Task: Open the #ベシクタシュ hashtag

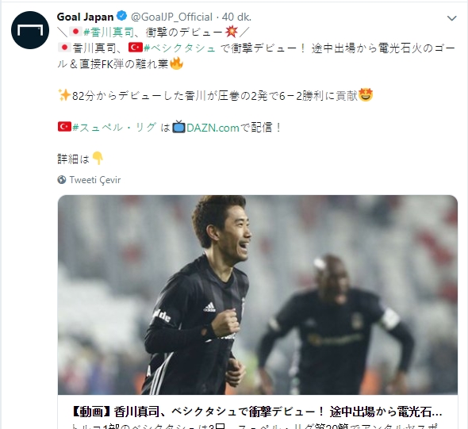Action: point(180,48)
